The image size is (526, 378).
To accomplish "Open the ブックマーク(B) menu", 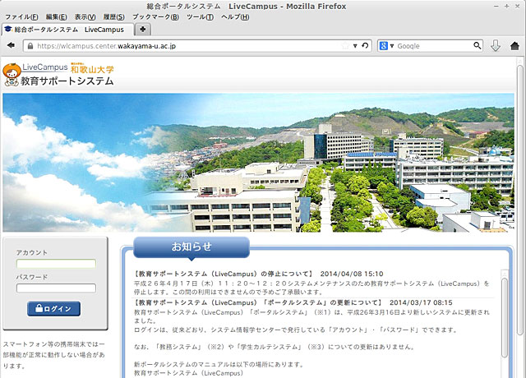I will (155, 16).
